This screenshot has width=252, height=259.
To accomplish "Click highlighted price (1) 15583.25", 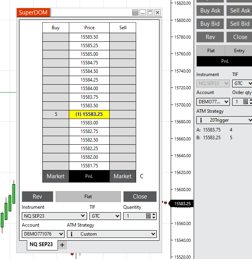I will [89, 114].
